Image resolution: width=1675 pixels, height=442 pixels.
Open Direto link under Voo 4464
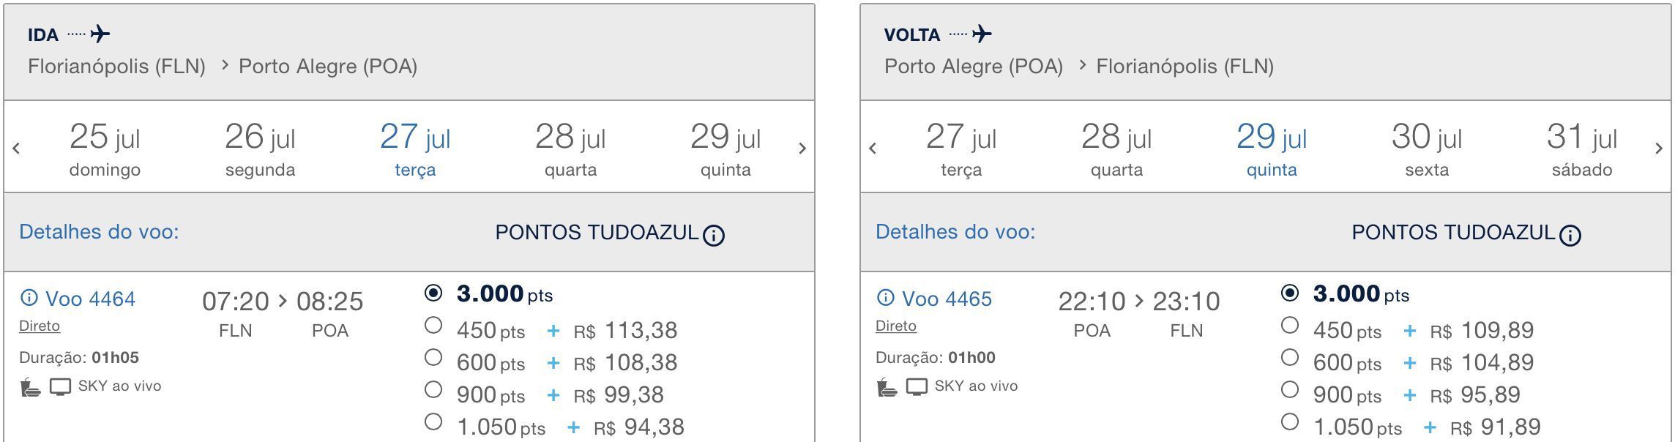[40, 326]
